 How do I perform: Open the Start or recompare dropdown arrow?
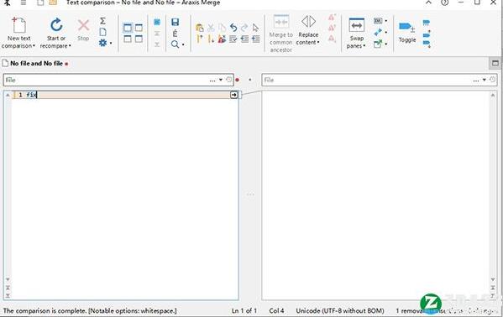pos(70,46)
